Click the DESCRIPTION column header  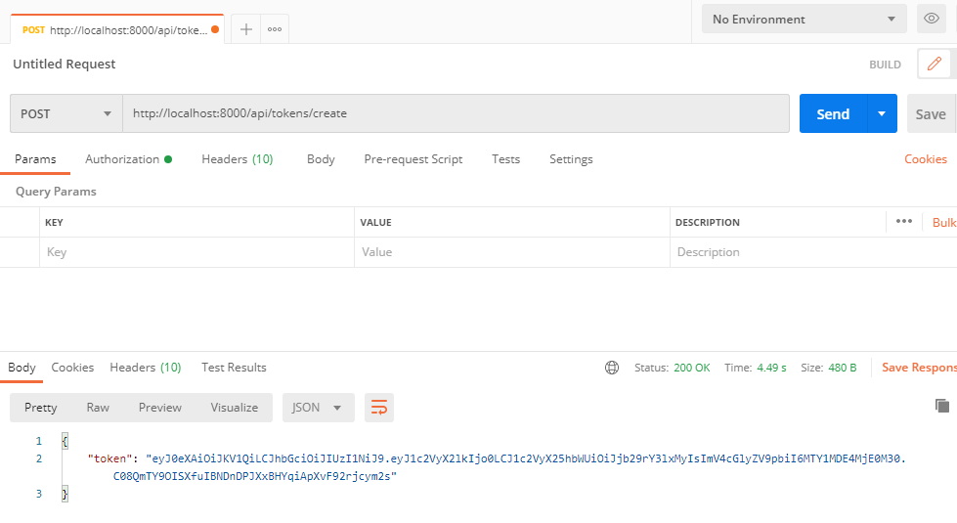pyautogui.click(x=708, y=222)
